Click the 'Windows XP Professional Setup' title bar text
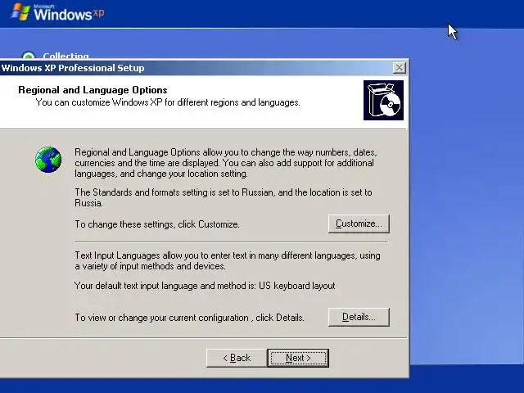Viewport: 524px width, 393px height. point(73,68)
